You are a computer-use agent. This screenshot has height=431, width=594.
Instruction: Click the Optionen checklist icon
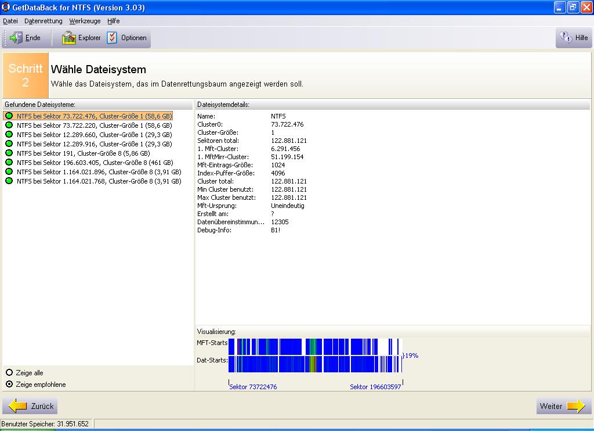click(112, 38)
